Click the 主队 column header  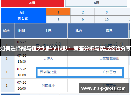click(x=48, y=31)
